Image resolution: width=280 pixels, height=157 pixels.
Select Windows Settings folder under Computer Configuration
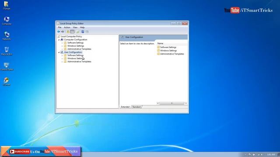(76, 46)
